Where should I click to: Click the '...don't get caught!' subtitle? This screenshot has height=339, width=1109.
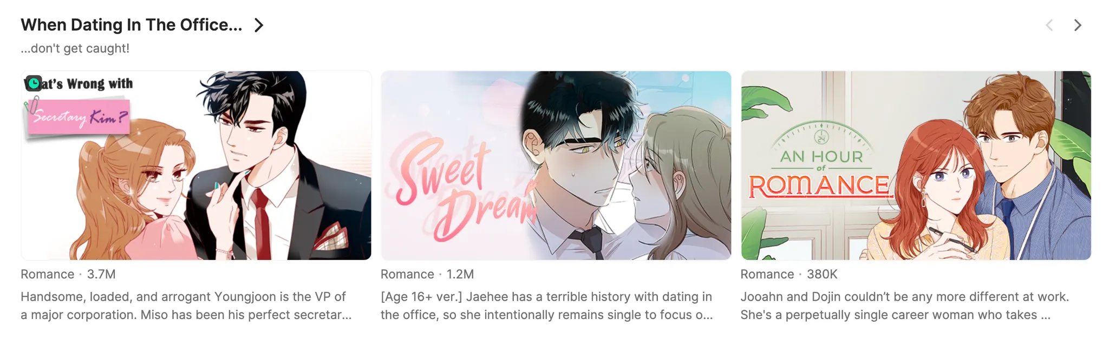75,48
